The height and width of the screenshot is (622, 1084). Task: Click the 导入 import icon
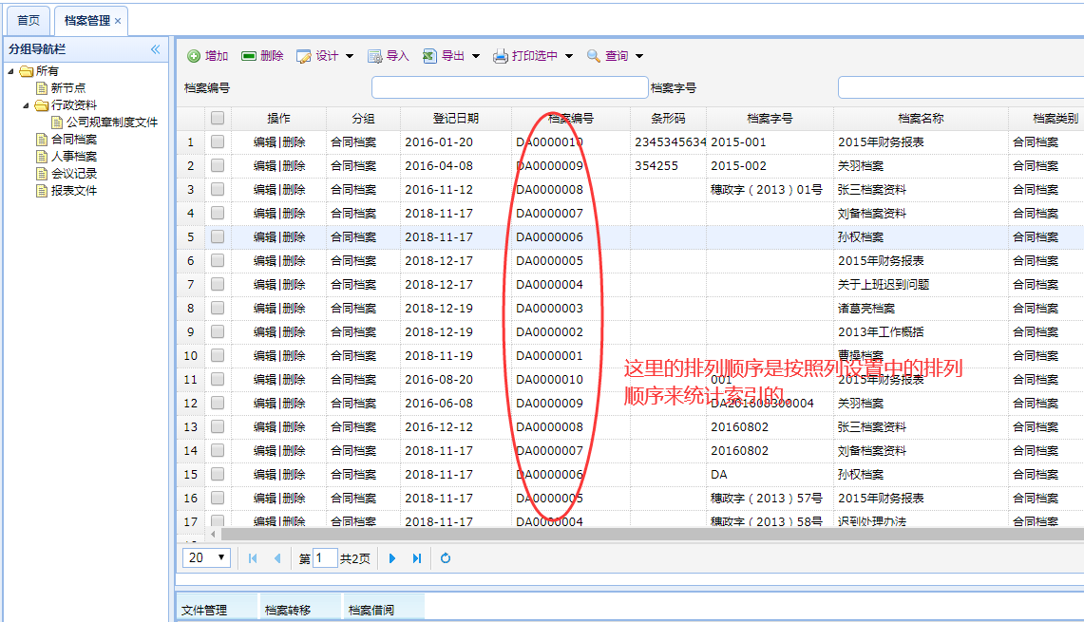[x=375, y=56]
